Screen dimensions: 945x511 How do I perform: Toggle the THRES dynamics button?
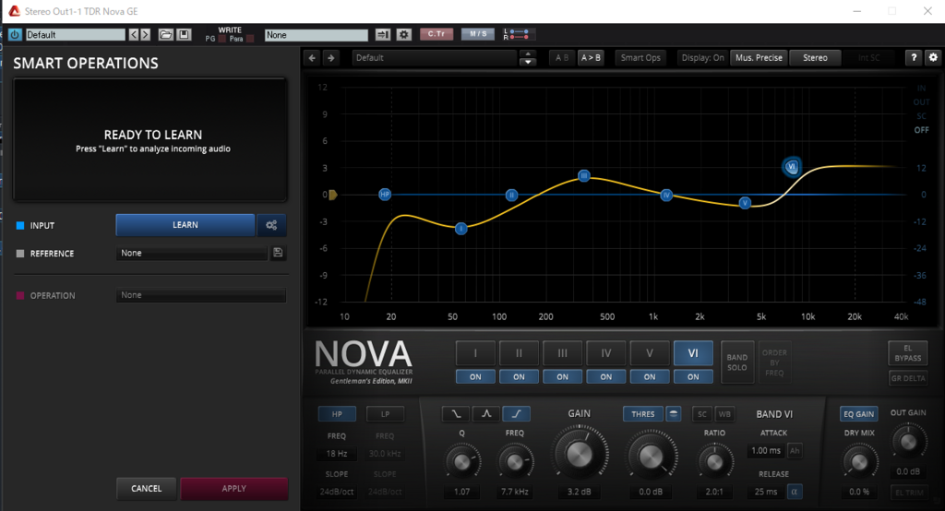tap(643, 414)
